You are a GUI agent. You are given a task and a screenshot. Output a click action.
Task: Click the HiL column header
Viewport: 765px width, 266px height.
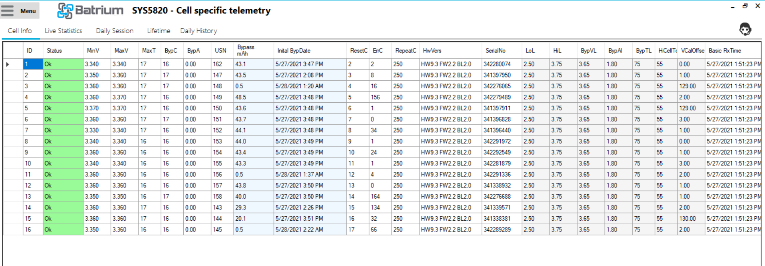(x=564, y=51)
